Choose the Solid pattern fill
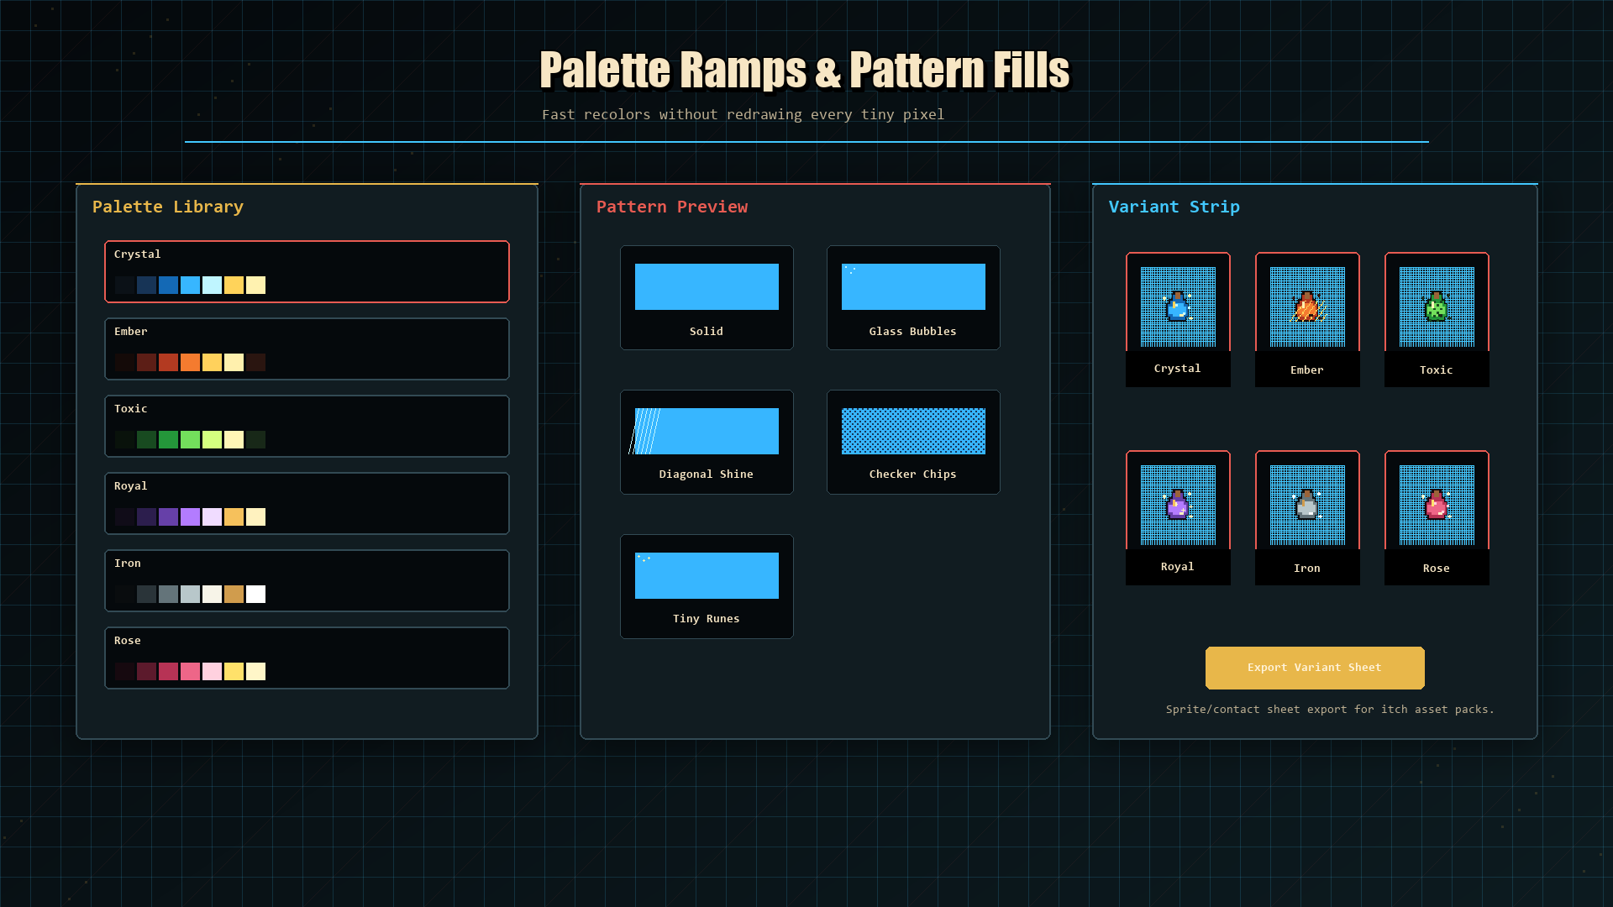The width and height of the screenshot is (1613, 907). pyautogui.click(x=707, y=297)
